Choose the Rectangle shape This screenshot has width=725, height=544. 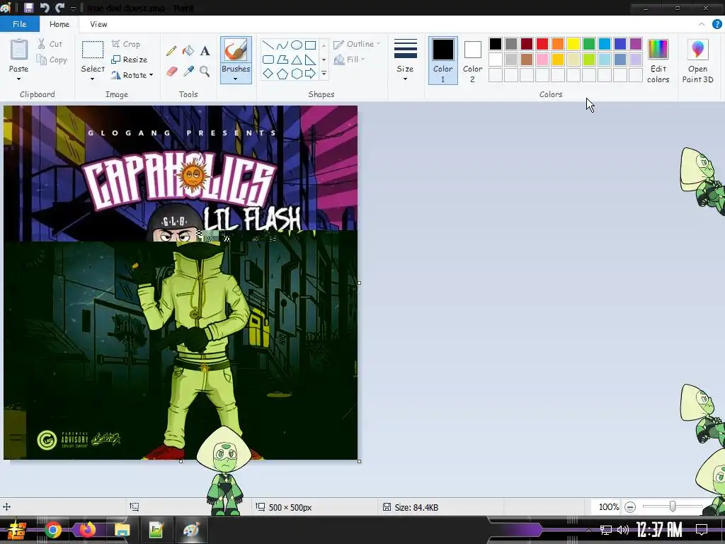pos(311,45)
